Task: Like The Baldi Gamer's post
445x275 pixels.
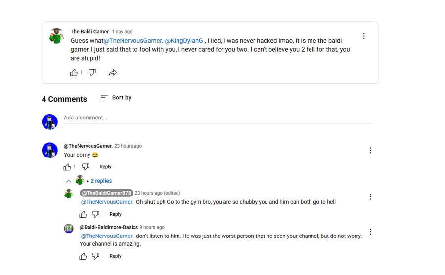Action: click(x=74, y=73)
